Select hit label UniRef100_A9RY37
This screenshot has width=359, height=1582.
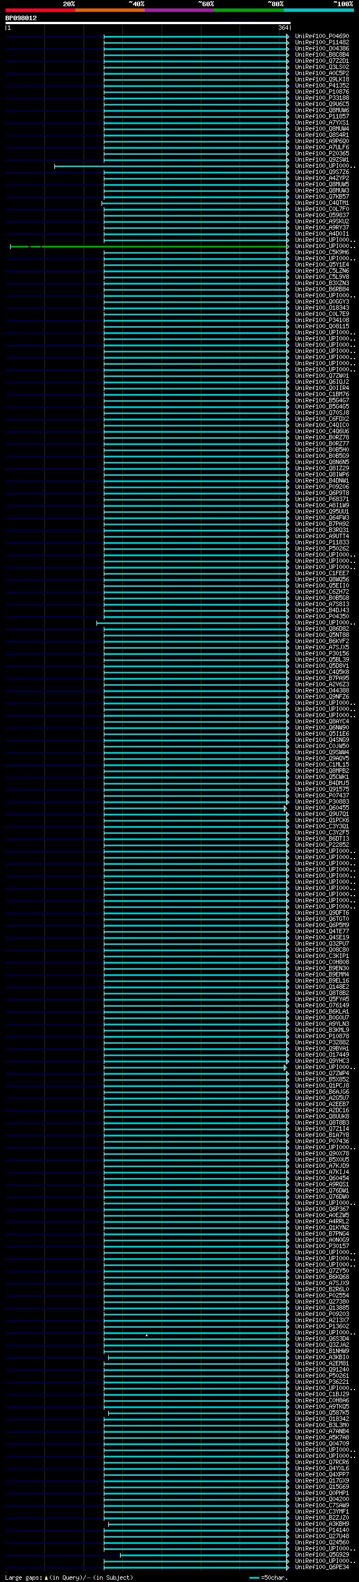(x=322, y=227)
